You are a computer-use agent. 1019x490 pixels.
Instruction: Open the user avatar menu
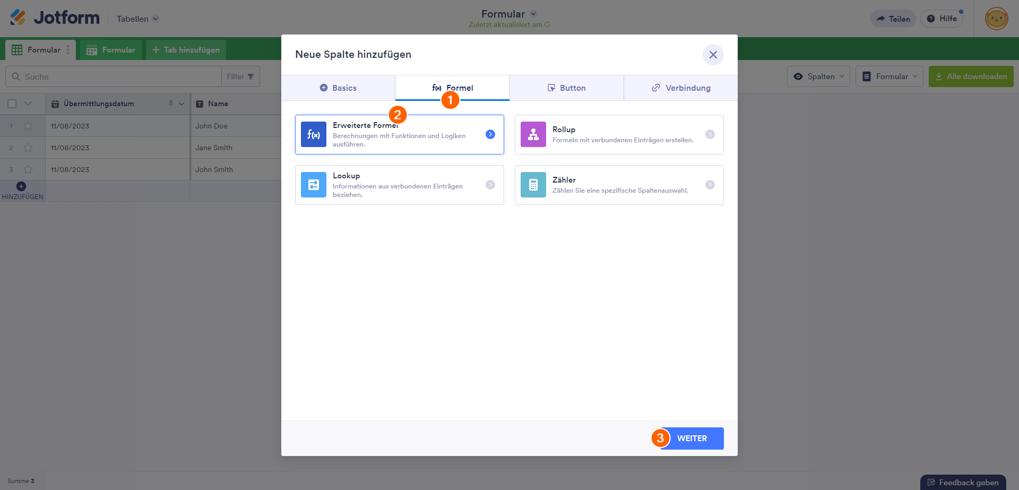point(996,19)
